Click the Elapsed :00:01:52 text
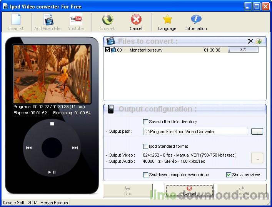Screen dimensions: 272x207 (30, 113)
